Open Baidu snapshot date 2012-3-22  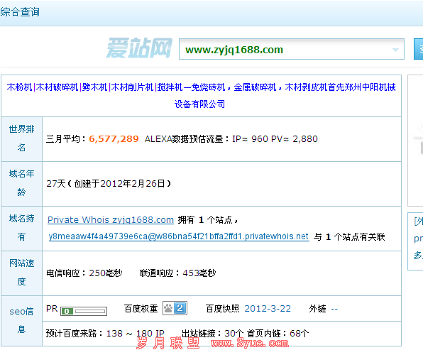[268, 308]
